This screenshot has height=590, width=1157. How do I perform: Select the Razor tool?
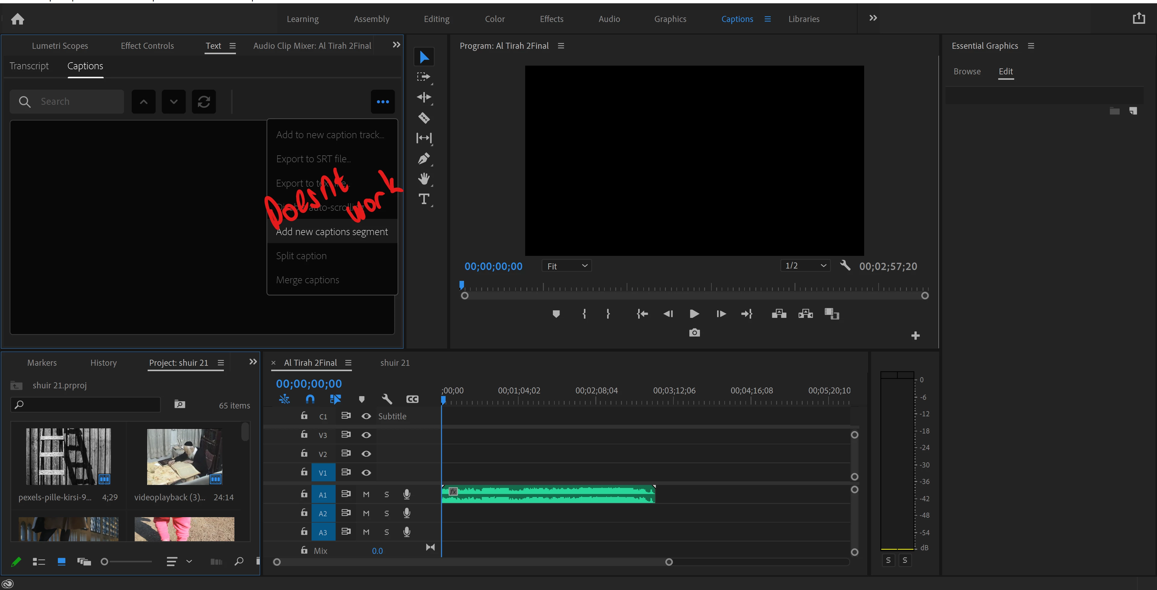424,118
